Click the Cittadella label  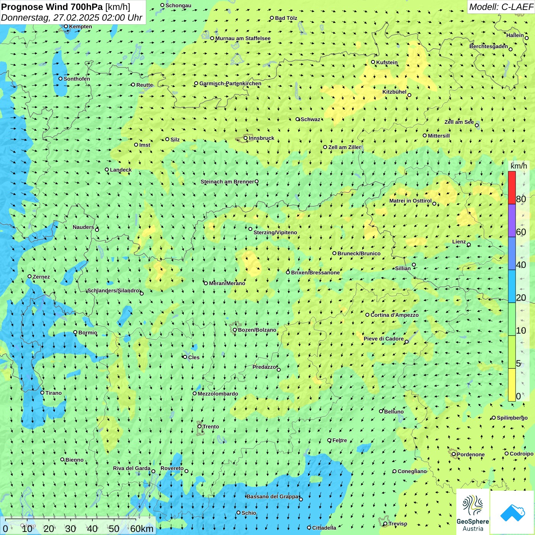[324, 528]
